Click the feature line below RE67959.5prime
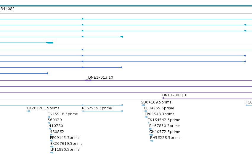The height and width of the screenshot is (154, 252). pos(102,111)
